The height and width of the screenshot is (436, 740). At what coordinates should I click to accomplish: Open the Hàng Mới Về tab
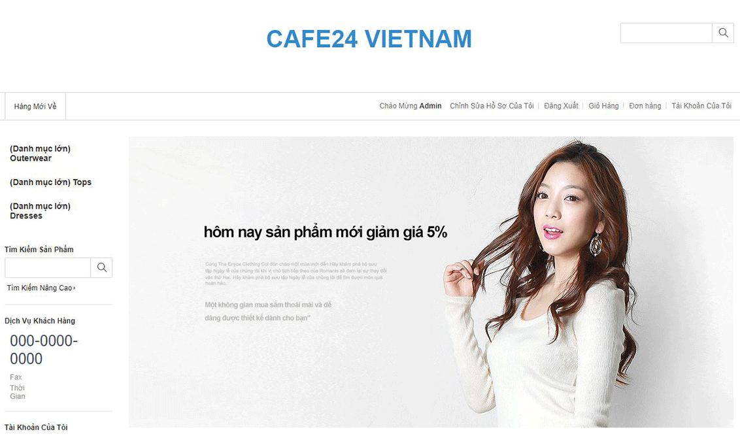point(35,106)
